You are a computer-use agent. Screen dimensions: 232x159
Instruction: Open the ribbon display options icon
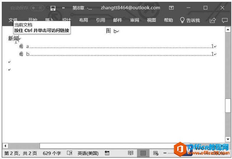pyautogui.click(x=171, y=8)
